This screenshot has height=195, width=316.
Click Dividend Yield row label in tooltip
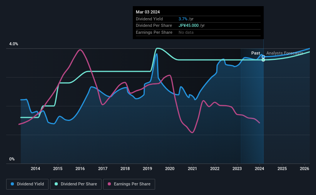coord(149,19)
